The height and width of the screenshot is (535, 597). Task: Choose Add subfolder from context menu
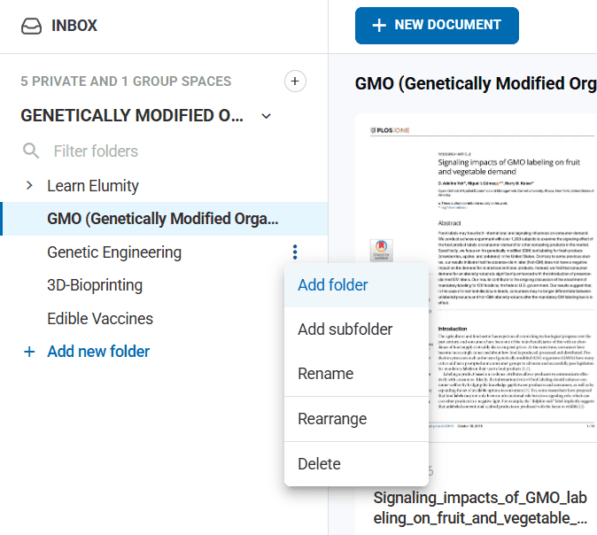pos(345,330)
